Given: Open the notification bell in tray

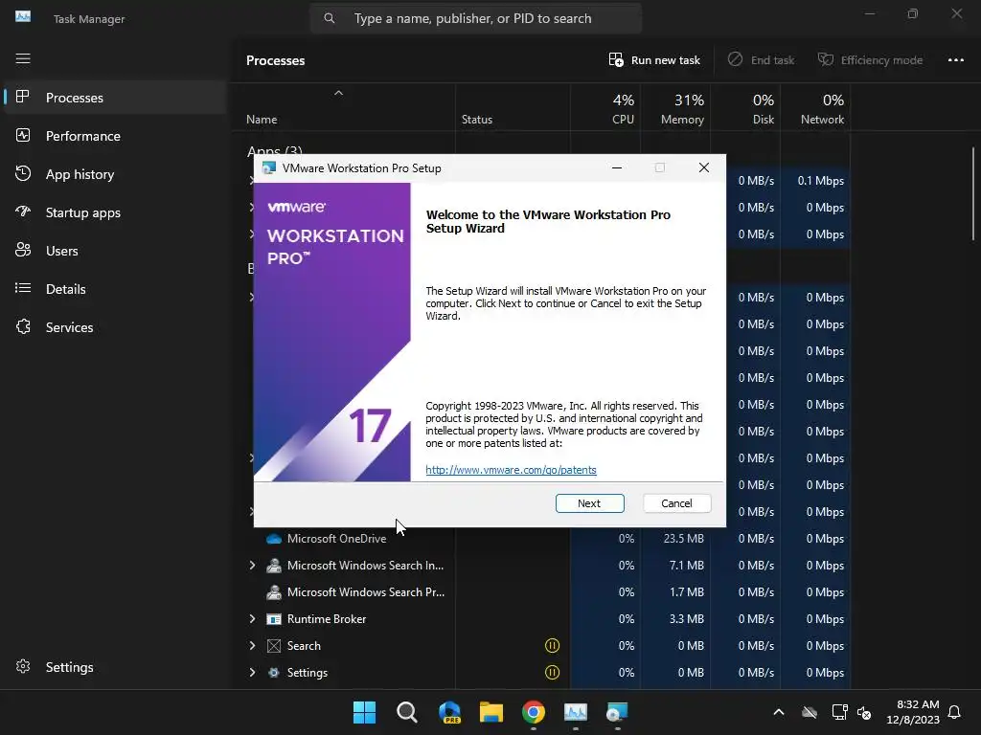Looking at the screenshot, I should [x=955, y=712].
